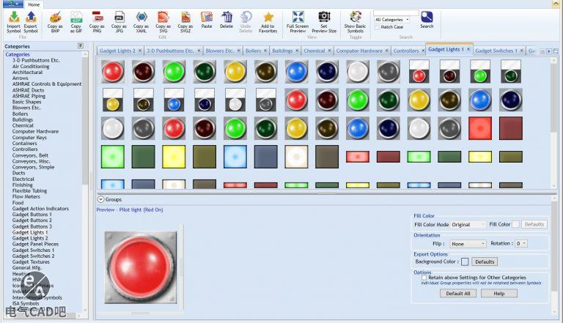Click the Default All button
The image size is (563, 323).
(x=459, y=293)
